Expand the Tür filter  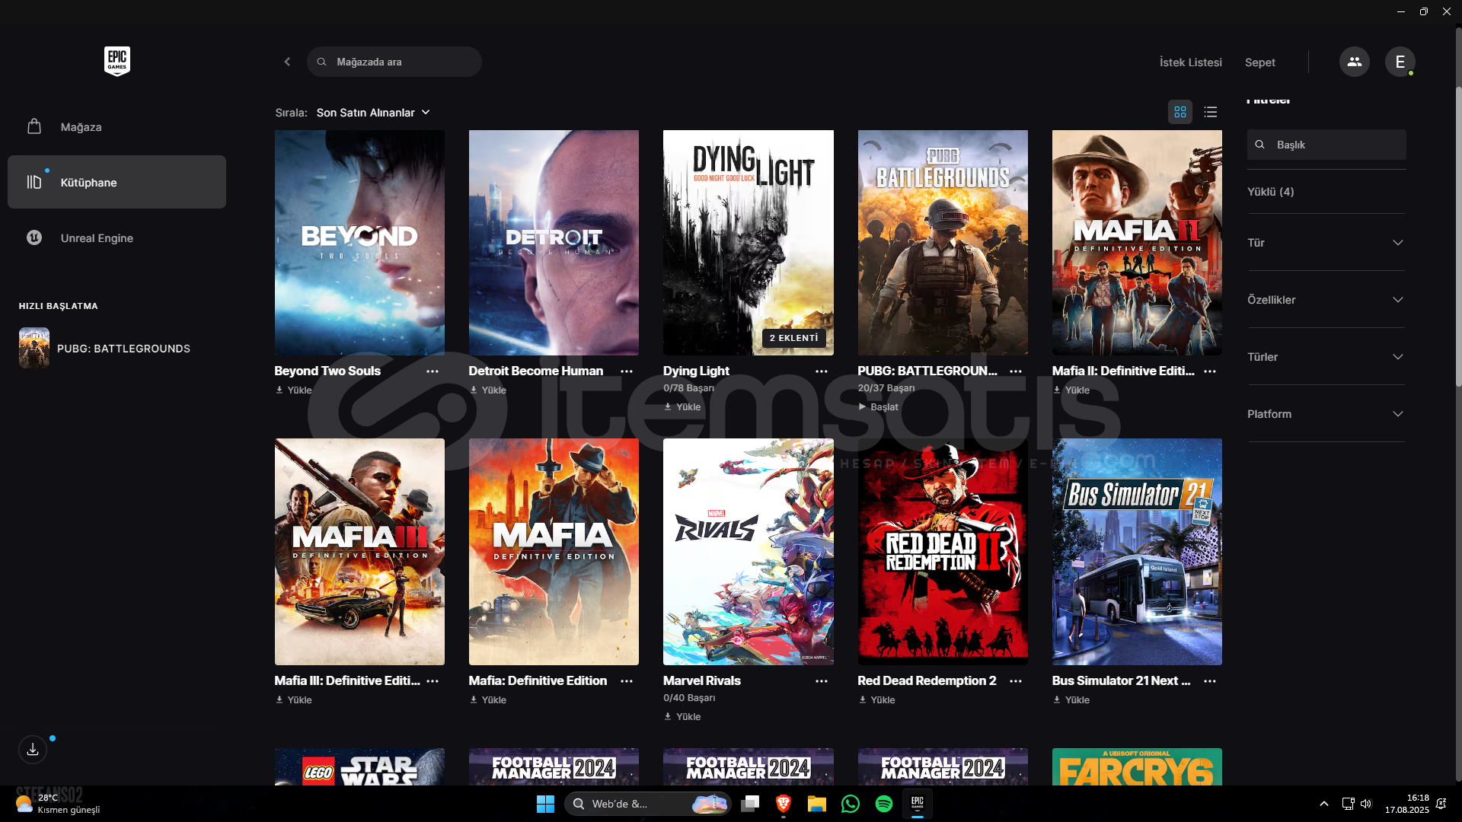[1326, 243]
